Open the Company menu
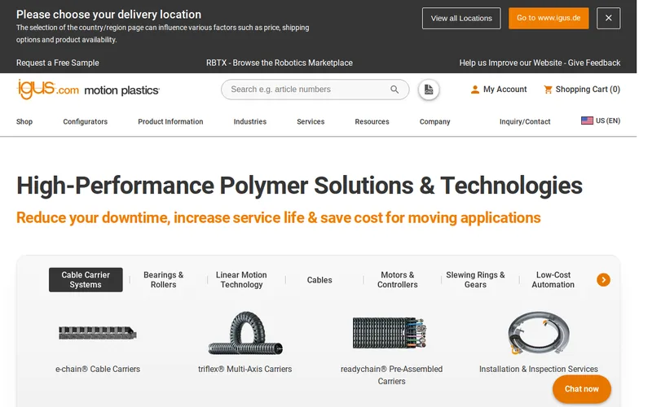 pyautogui.click(x=434, y=121)
